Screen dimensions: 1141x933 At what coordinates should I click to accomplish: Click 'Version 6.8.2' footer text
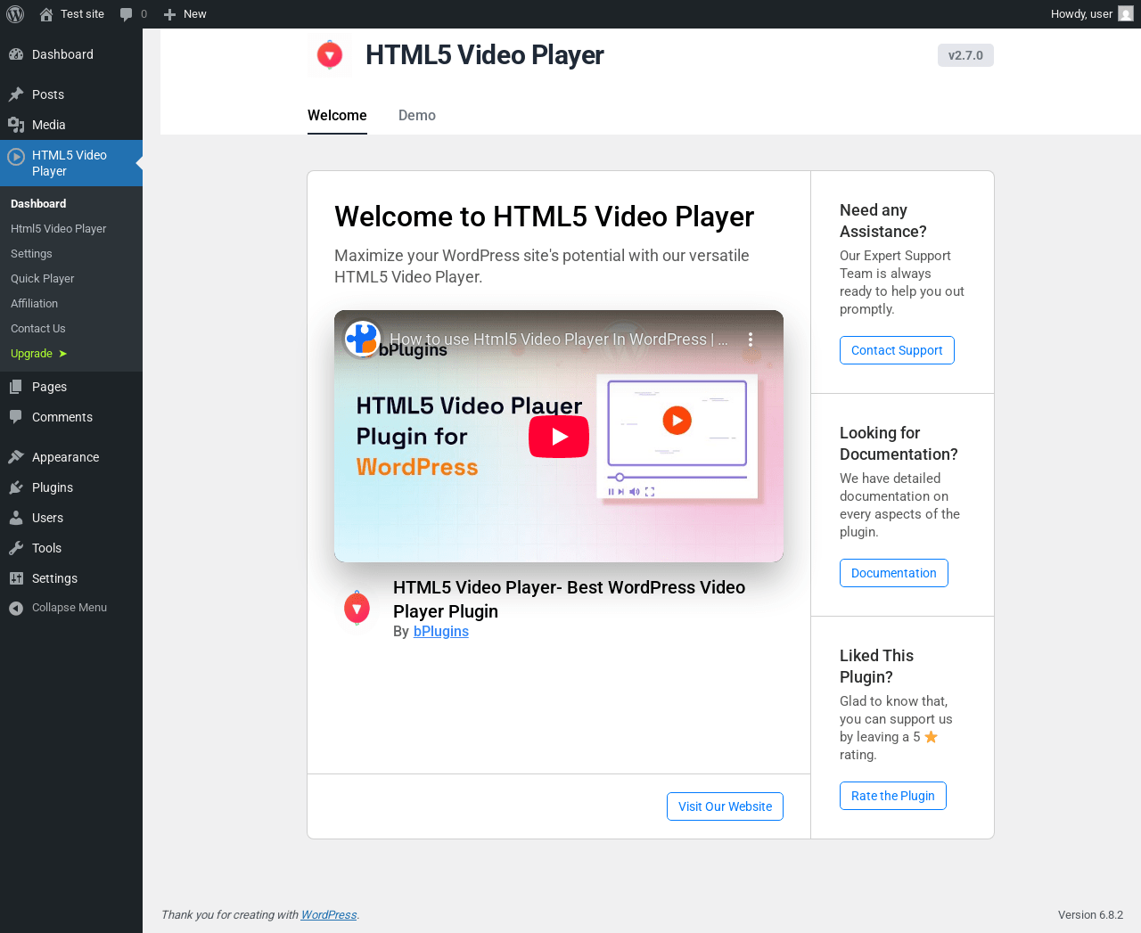point(1090,914)
